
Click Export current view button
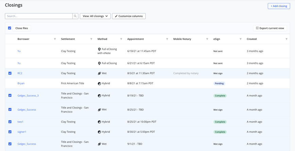pyautogui.click(x=270, y=28)
